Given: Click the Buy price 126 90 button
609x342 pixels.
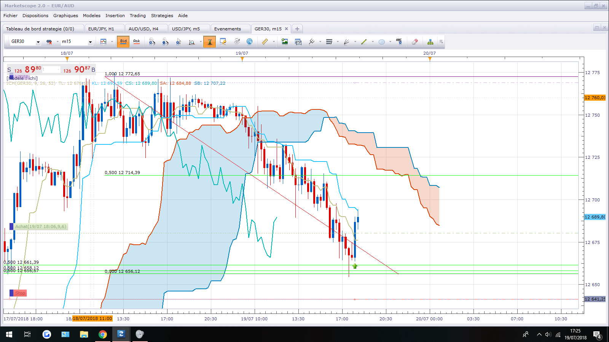Looking at the screenshot, I should [79, 70].
